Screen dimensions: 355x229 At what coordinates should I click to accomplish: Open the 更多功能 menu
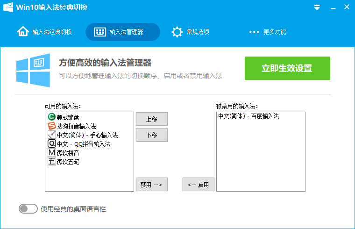[x=268, y=32]
